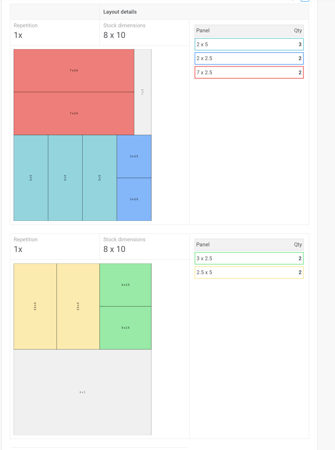Screen dimensions: 335x450
Task: Highlight the 2 x 5 row in panel list
Action: coord(249,44)
